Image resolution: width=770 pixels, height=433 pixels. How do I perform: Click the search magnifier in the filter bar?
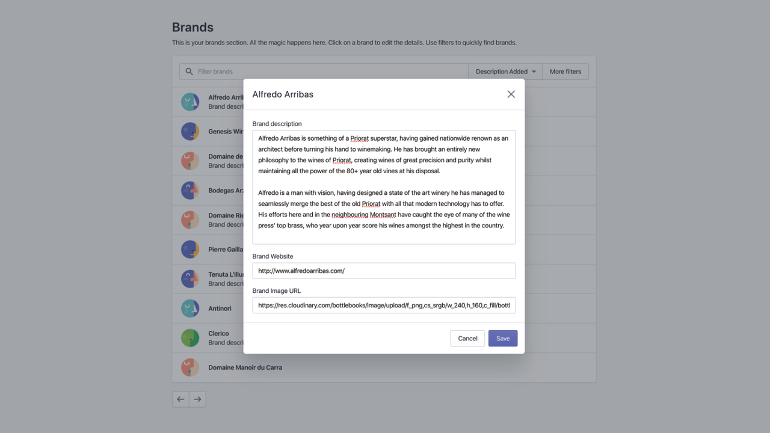point(189,71)
